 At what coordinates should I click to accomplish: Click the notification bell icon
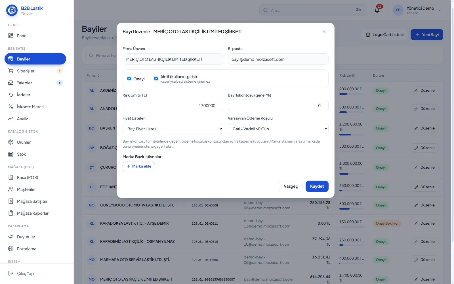coord(377,10)
